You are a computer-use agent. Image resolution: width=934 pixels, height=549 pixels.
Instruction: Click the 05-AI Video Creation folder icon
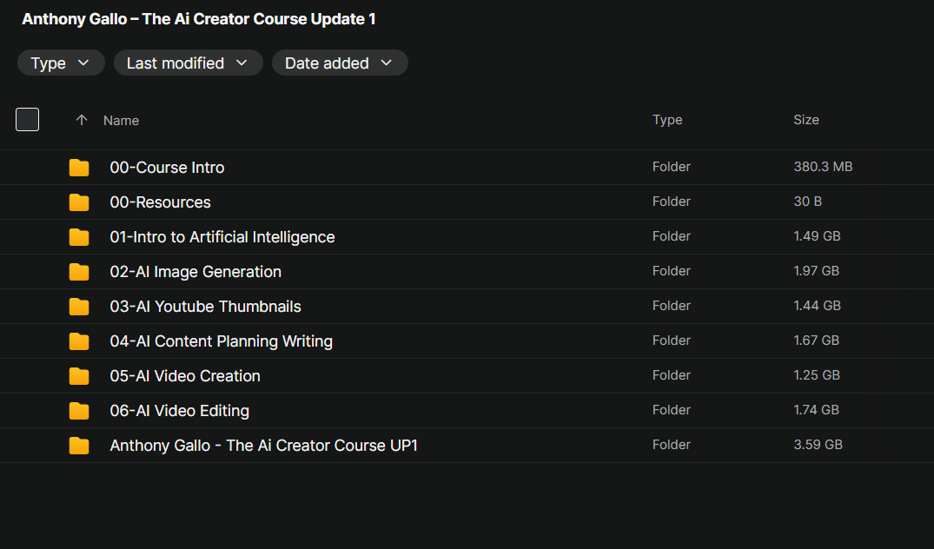pyautogui.click(x=78, y=376)
